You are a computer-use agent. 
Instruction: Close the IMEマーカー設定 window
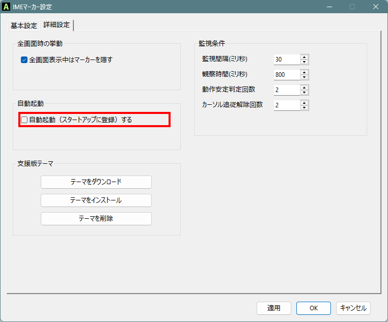[x=376, y=7]
